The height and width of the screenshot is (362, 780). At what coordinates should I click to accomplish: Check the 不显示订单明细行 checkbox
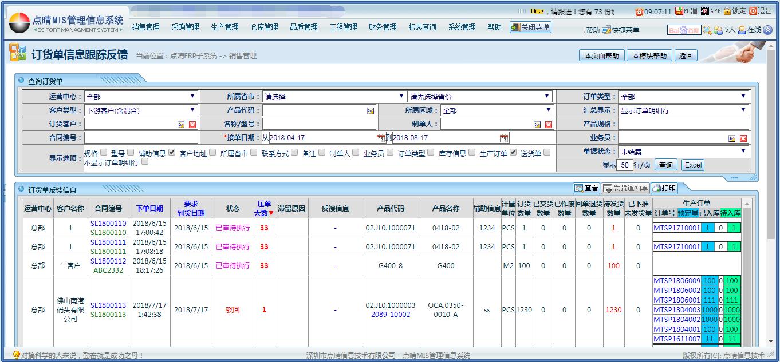point(145,162)
